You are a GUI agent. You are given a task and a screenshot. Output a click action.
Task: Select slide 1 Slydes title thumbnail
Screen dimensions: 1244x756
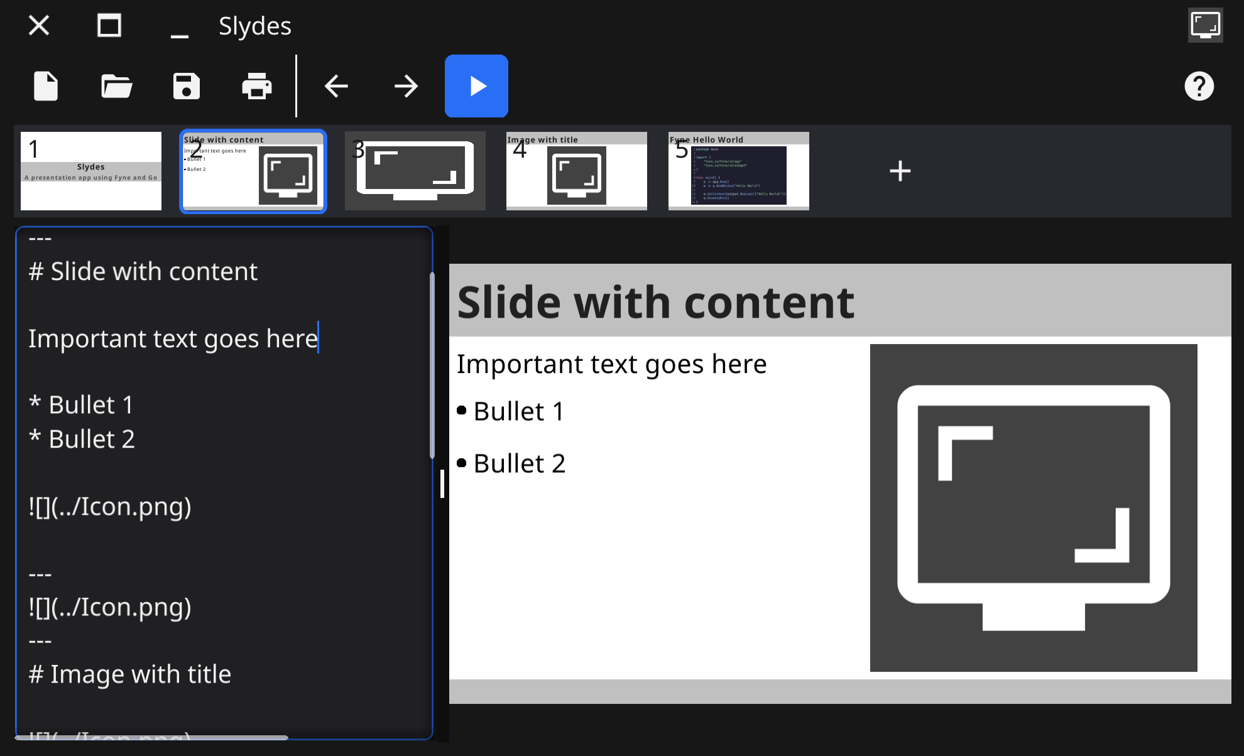tap(91, 171)
